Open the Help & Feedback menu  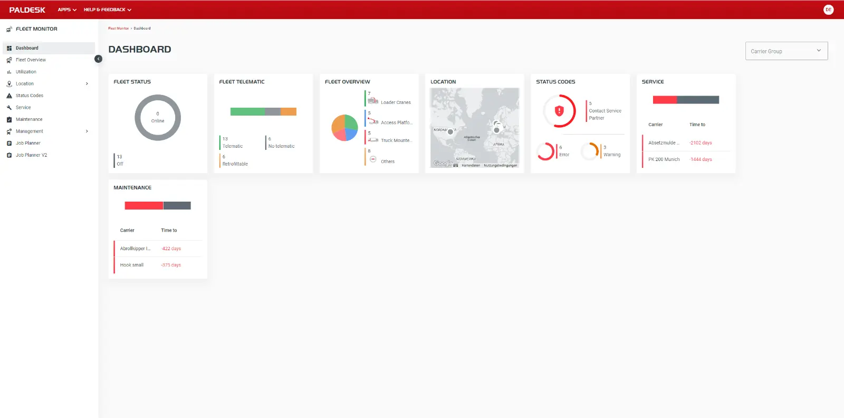coord(107,9)
